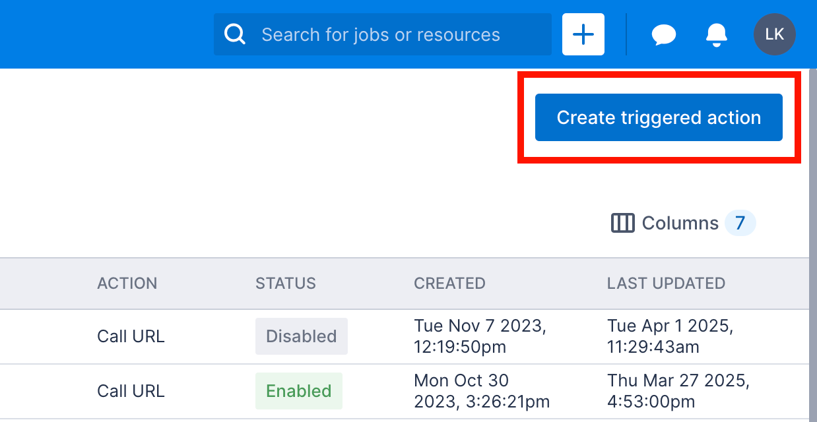Open notifications with the bell icon
This screenshot has width=817, height=422.
pos(716,34)
